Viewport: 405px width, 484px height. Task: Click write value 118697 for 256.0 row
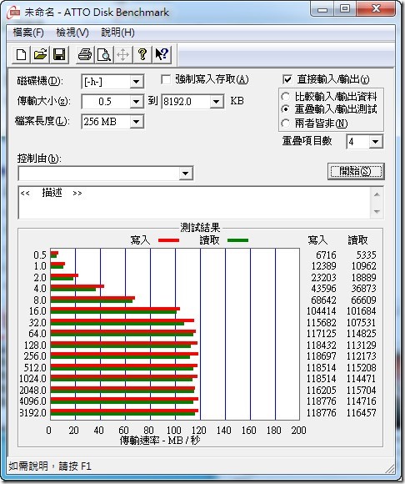pyautogui.click(x=321, y=356)
